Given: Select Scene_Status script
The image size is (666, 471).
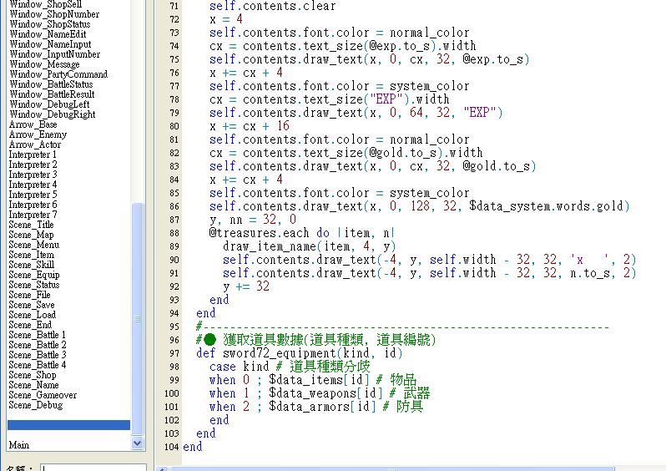Looking at the screenshot, I should click(34, 285).
